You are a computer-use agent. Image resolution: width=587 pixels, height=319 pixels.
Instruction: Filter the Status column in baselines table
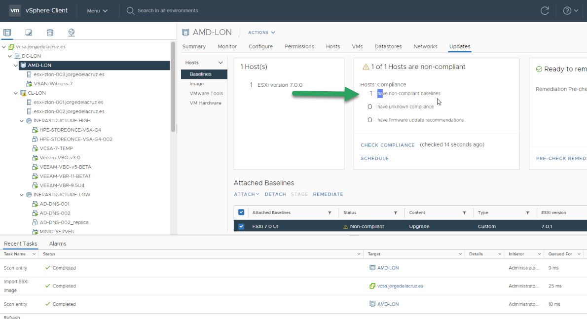click(x=395, y=213)
